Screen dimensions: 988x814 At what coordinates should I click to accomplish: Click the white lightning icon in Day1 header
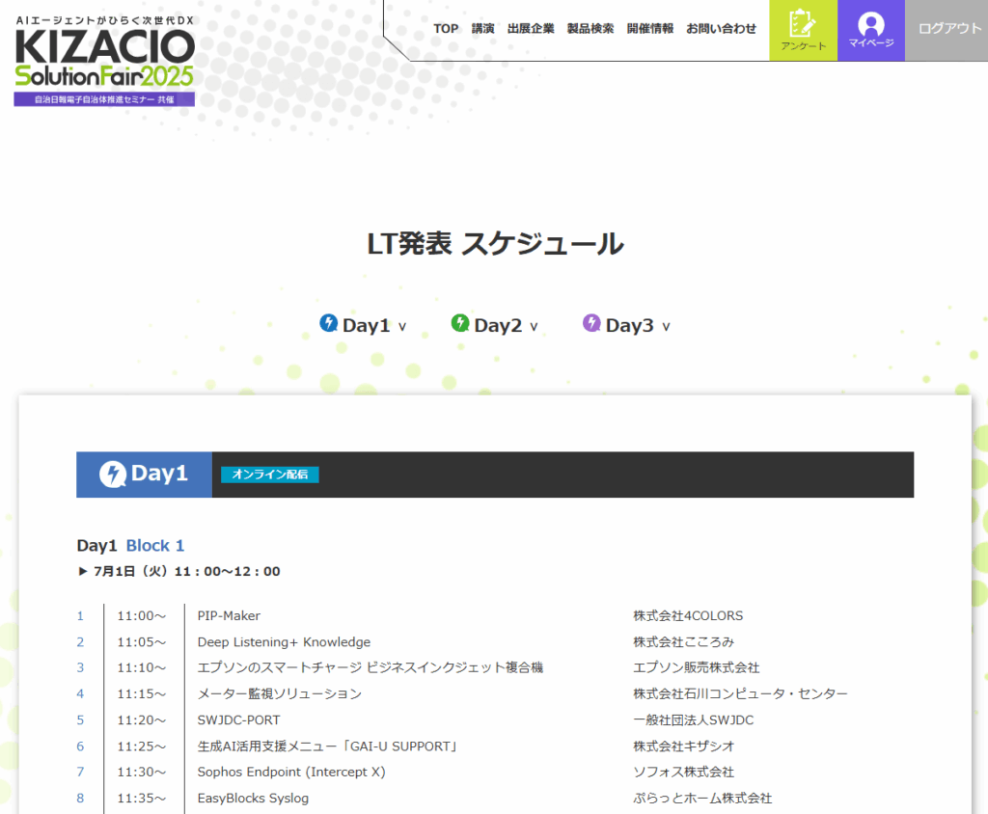point(113,475)
